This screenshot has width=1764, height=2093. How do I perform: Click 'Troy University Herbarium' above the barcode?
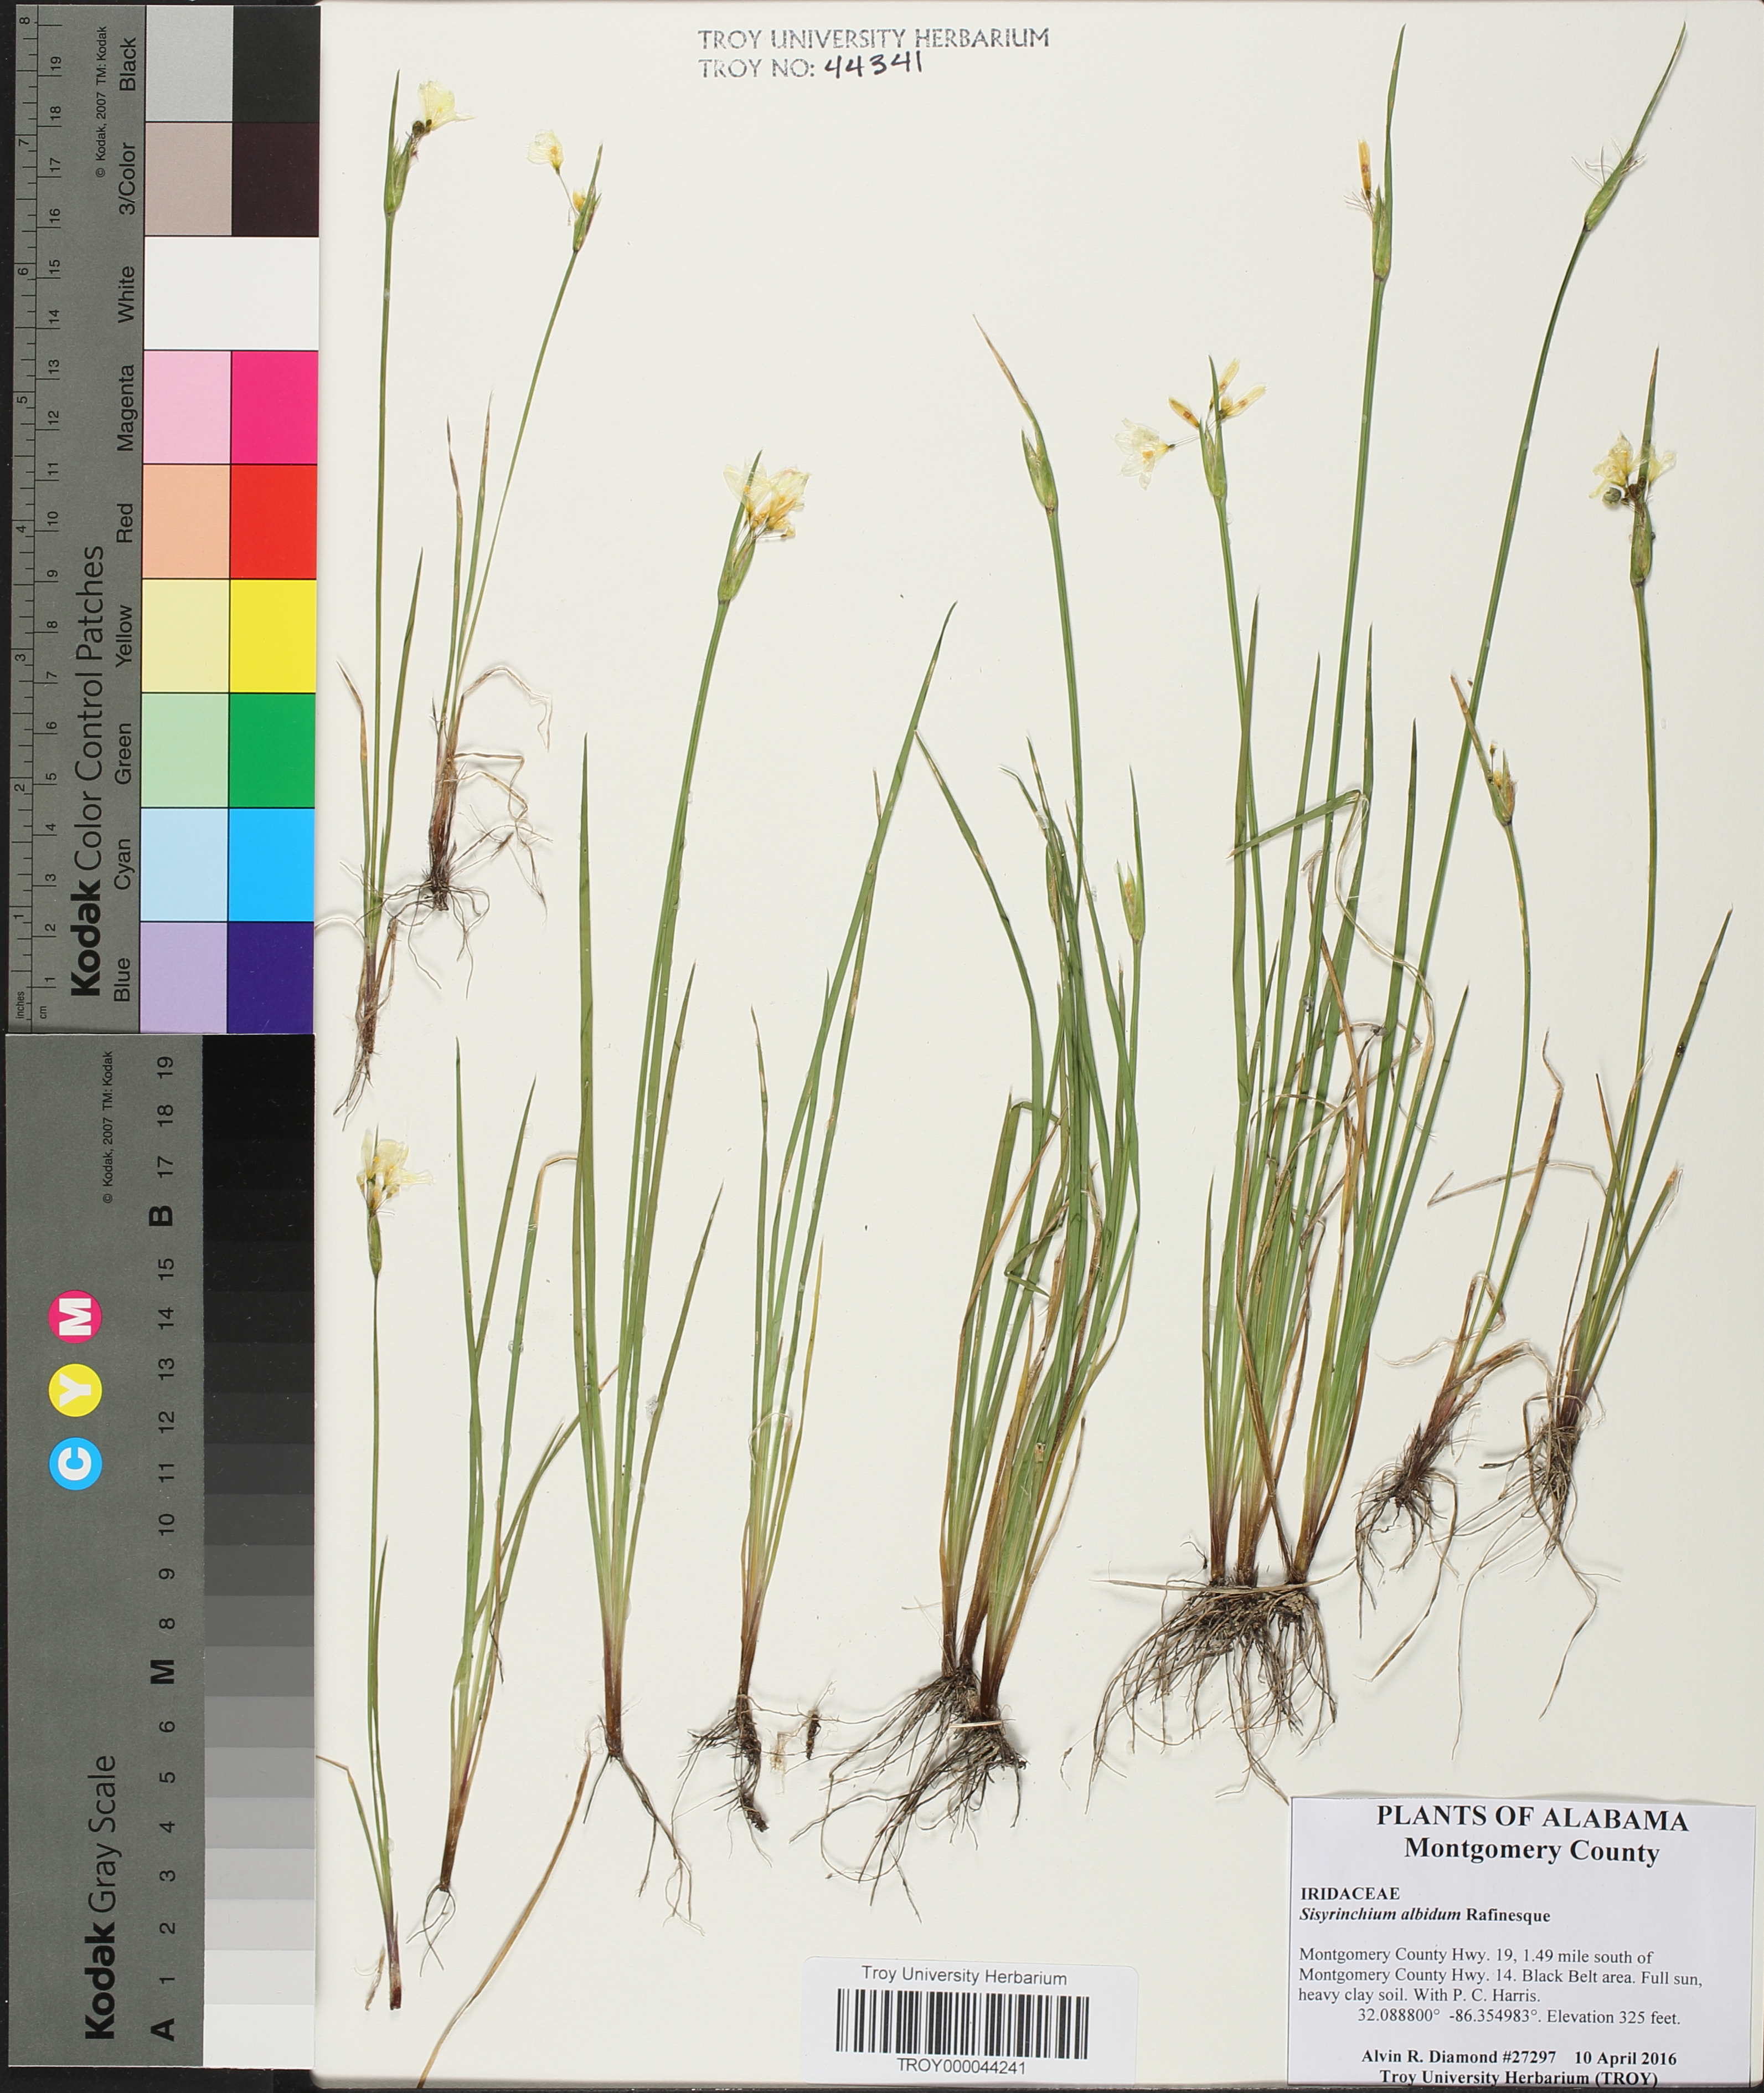pyautogui.click(x=964, y=1977)
